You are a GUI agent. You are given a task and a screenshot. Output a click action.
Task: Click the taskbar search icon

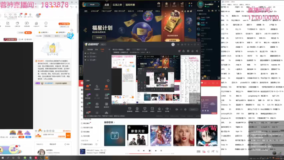(x=8, y=158)
